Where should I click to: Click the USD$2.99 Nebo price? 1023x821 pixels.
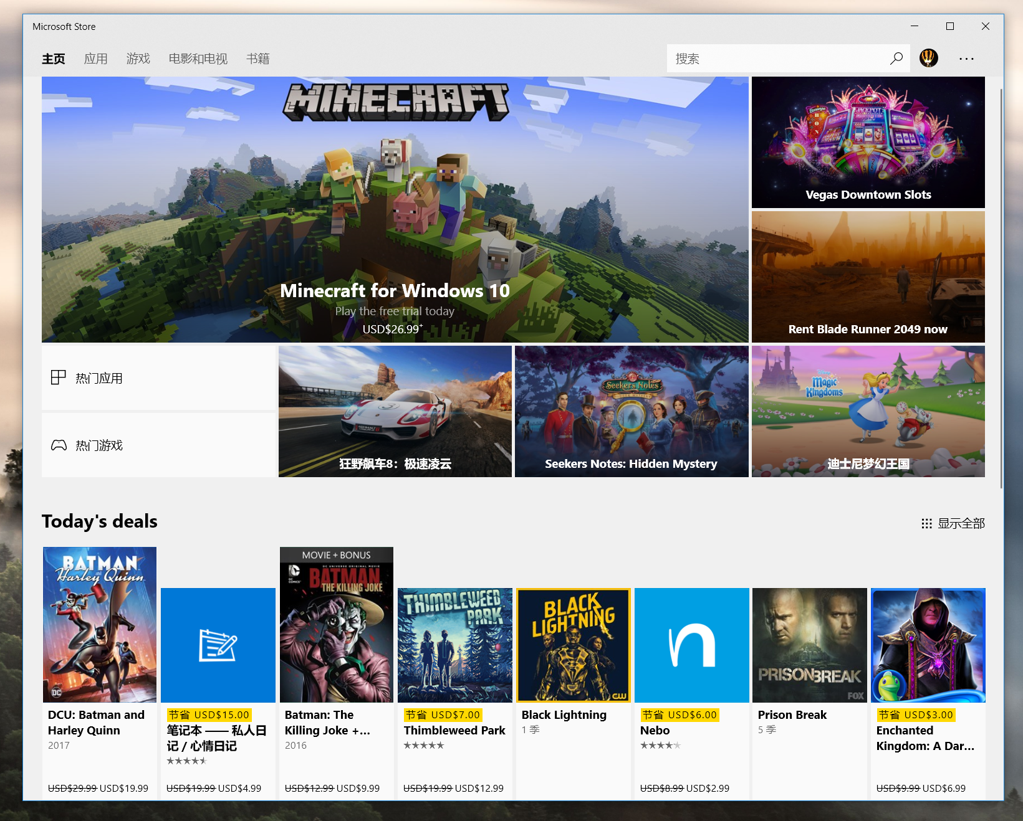coord(708,789)
